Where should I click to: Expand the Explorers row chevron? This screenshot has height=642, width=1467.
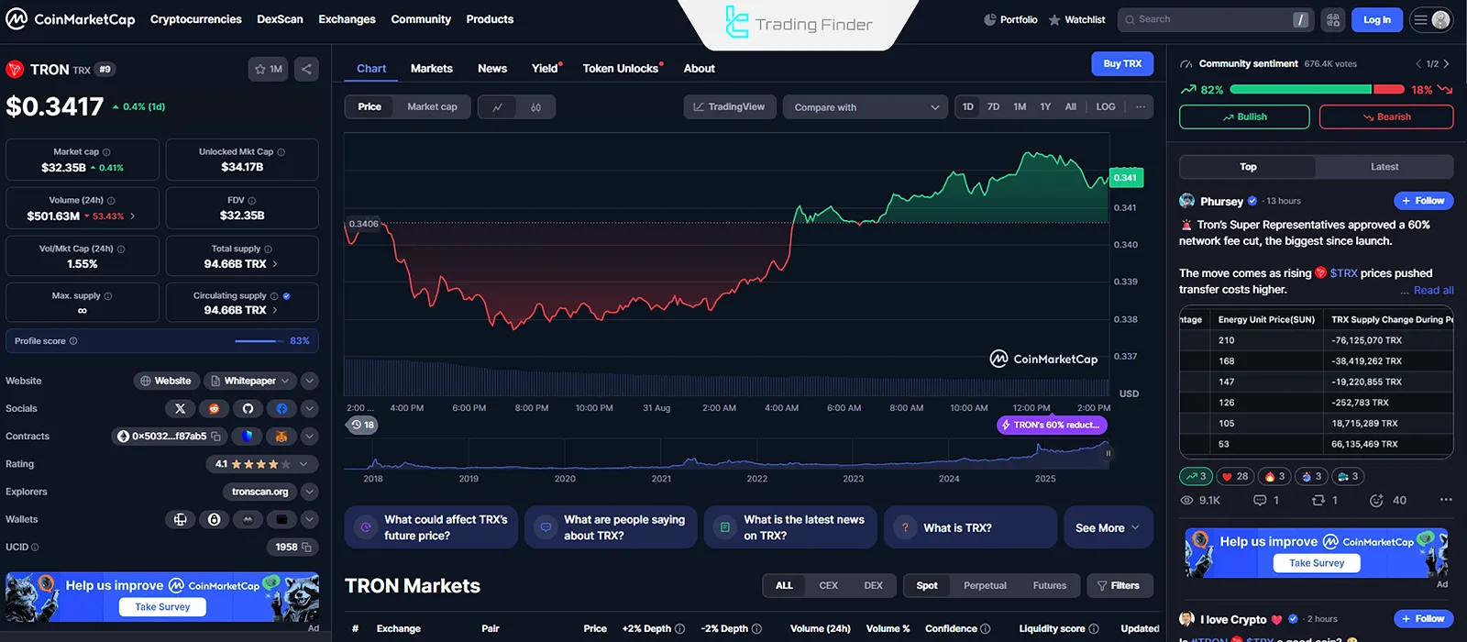[310, 492]
